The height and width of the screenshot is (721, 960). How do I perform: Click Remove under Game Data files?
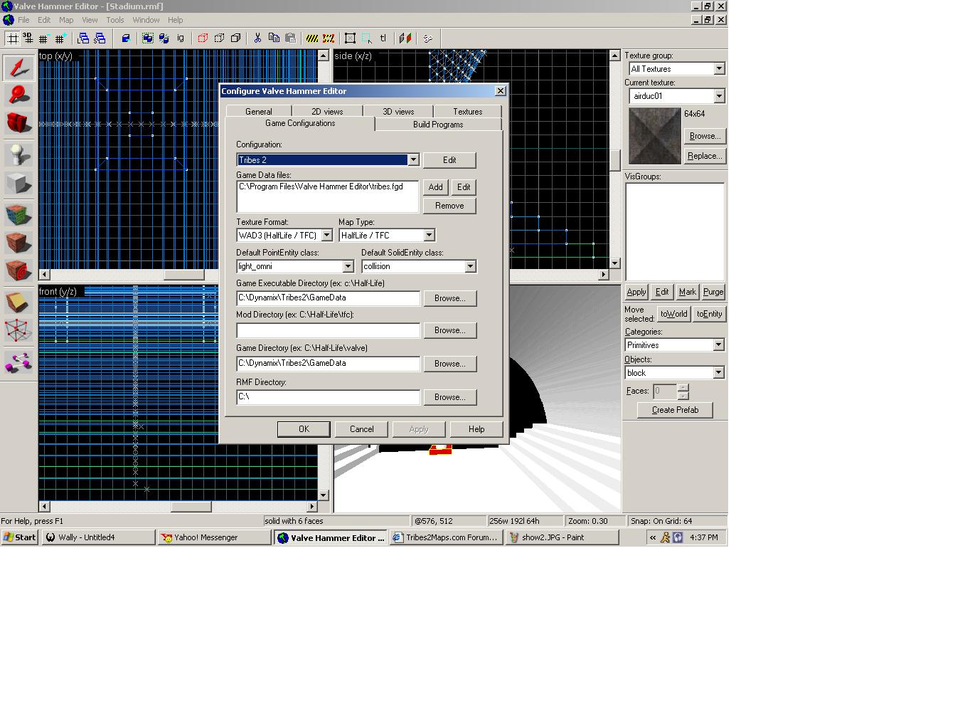(449, 206)
